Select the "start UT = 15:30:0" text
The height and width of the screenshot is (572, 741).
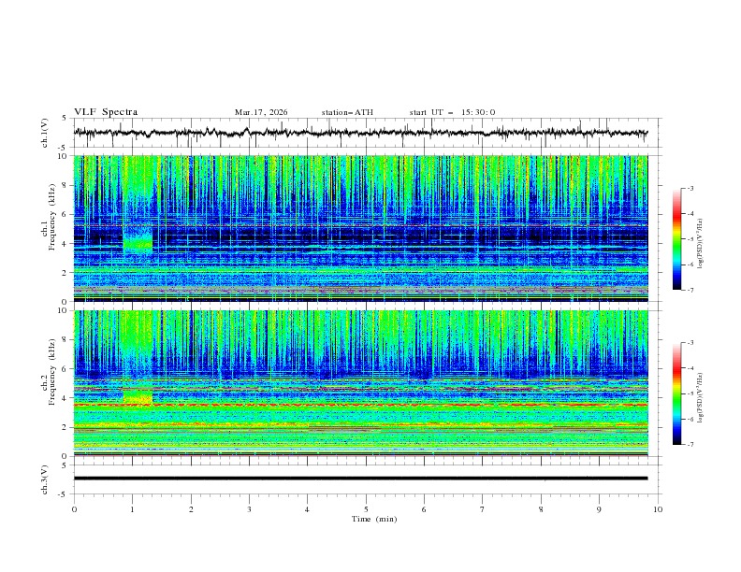452,112
